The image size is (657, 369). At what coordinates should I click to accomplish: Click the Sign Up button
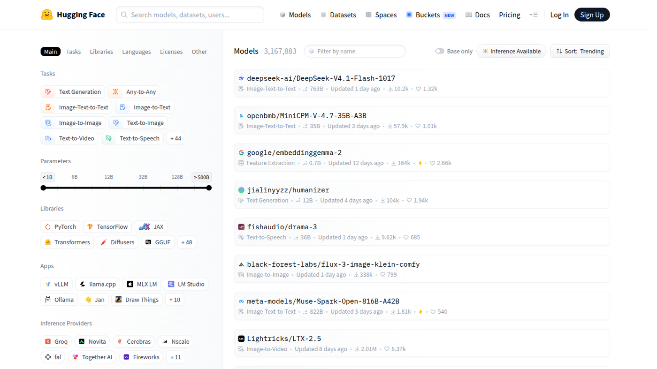(592, 15)
